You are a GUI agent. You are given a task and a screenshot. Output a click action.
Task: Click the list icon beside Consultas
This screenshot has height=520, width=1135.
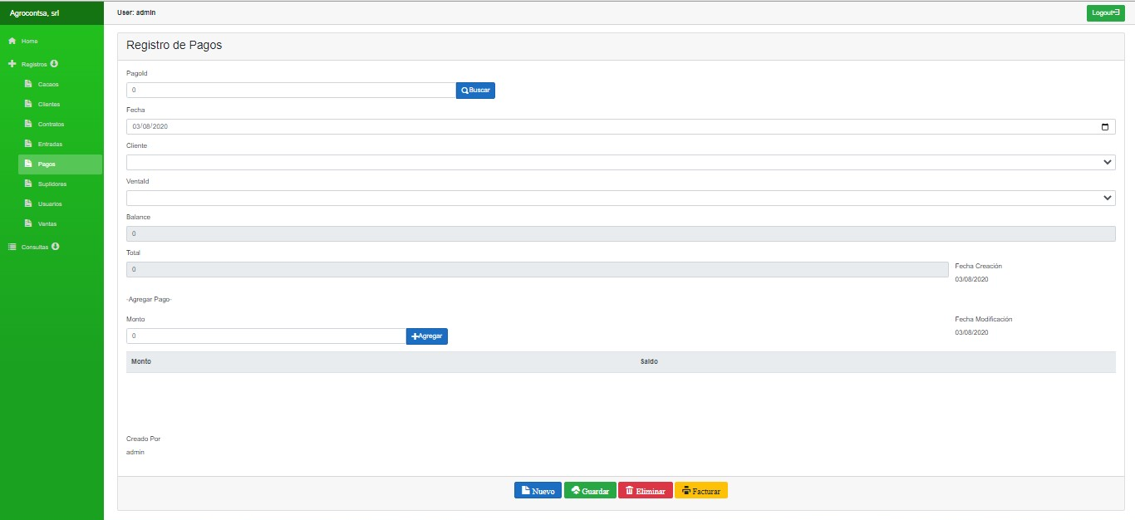12,247
